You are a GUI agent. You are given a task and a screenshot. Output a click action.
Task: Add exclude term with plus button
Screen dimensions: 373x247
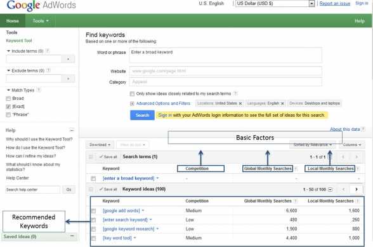pos(68,78)
